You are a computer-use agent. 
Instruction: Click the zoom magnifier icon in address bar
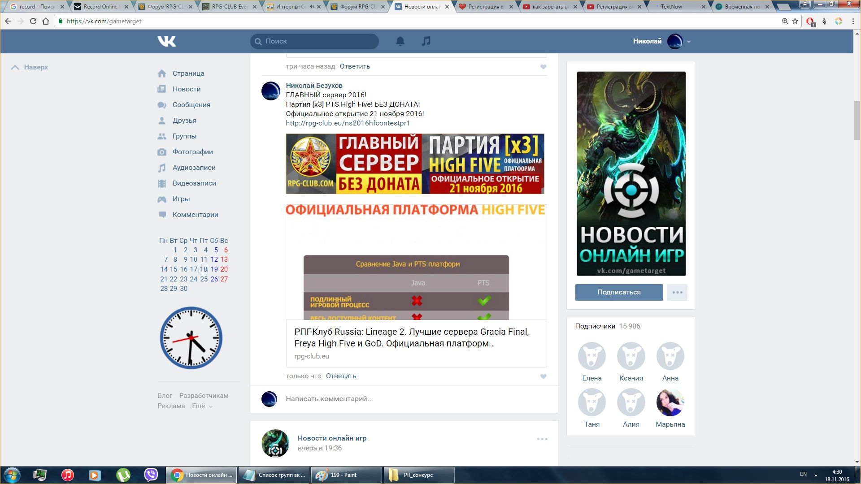785,21
